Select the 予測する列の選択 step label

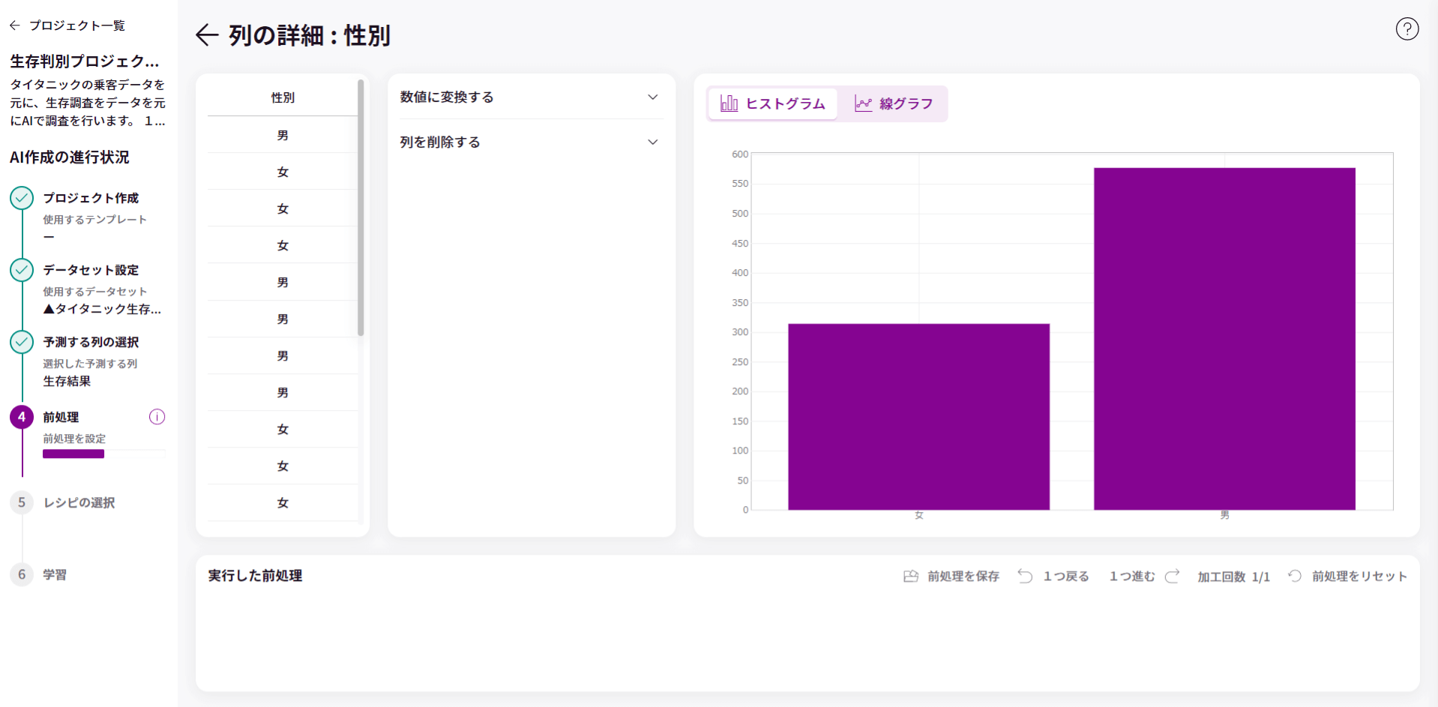(x=91, y=342)
